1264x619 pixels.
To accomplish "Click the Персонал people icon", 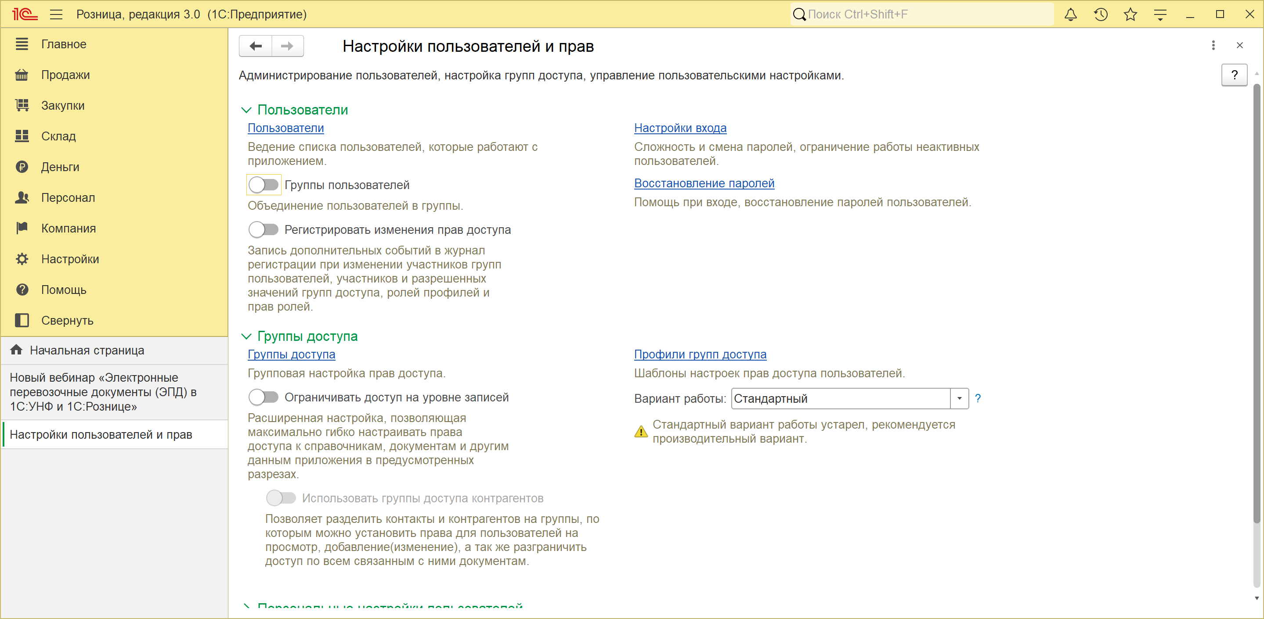I will pos(22,197).
